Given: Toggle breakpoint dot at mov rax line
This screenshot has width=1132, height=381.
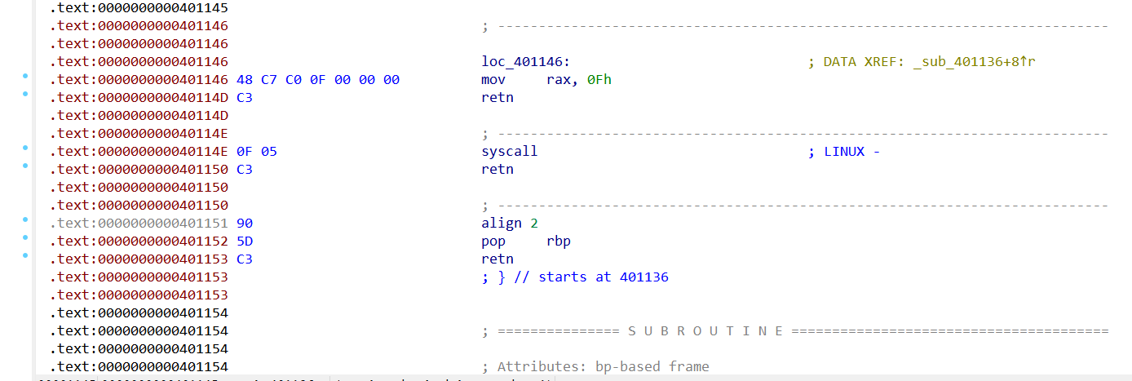Looking at the screenshot, I should (25, 76).
